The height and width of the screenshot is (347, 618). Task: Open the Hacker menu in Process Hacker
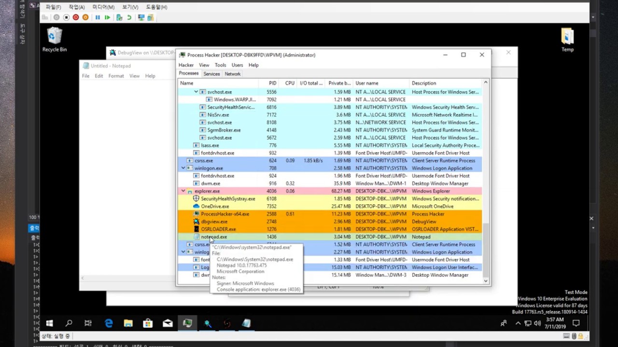(x=186, y=65)
